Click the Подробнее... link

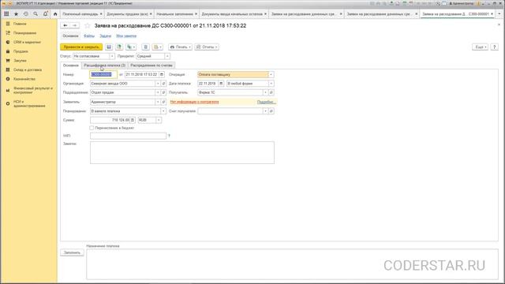(267, 102)
